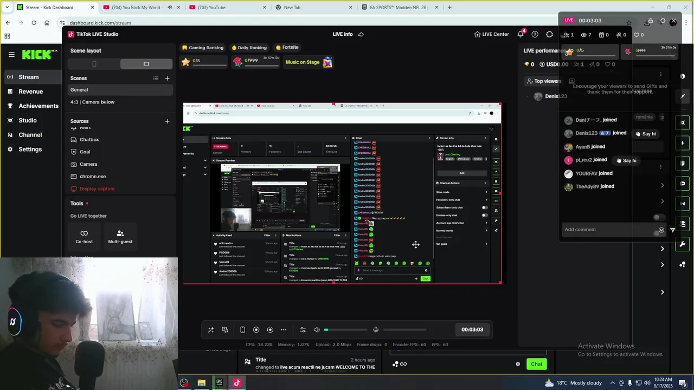Viewport: 694px width, 390px height.
Task: Select landscape scene layout in TikTok Studio
Action: click(146, 64)
